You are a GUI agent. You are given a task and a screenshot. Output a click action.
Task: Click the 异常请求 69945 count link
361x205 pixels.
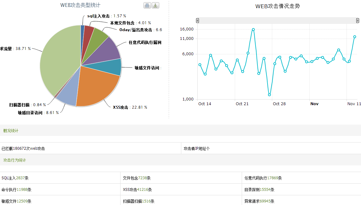click(266, 201)
